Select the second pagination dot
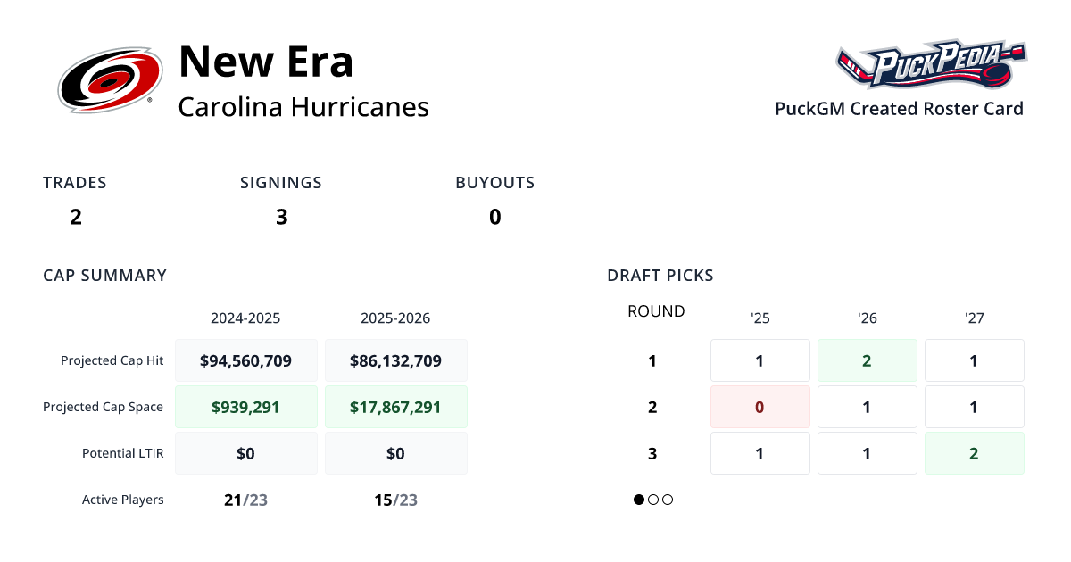 (x=653, y=500)
